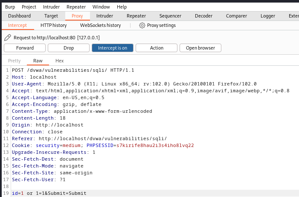The height and width of the screenshot is (197, 299).
Task: Click the User-Agent header line
Action: click(134, 84)
